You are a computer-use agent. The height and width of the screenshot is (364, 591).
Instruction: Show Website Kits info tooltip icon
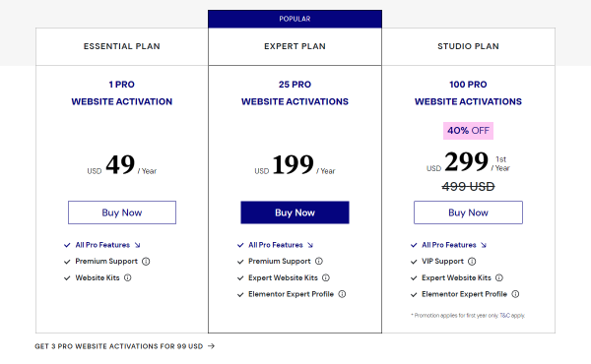[128, 277]
